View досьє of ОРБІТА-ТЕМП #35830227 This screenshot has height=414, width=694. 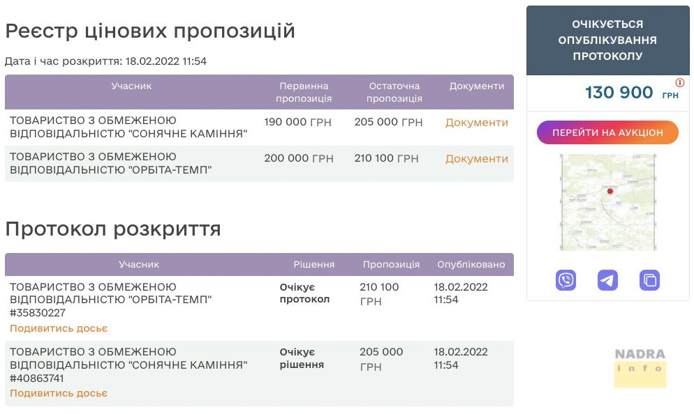coord(59,328)
